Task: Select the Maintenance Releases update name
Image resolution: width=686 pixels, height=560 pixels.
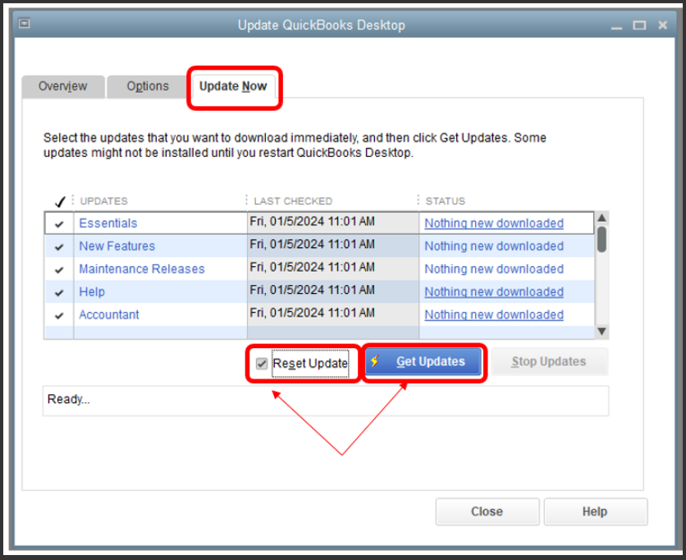Action: click(142, 269)
